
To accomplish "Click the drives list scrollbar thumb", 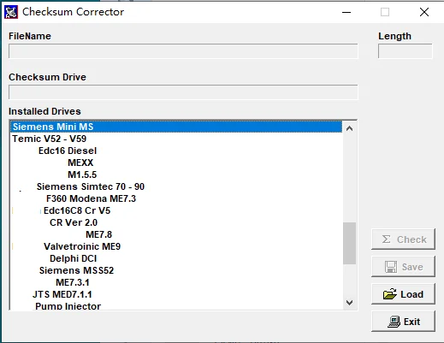I will [349, 243].
